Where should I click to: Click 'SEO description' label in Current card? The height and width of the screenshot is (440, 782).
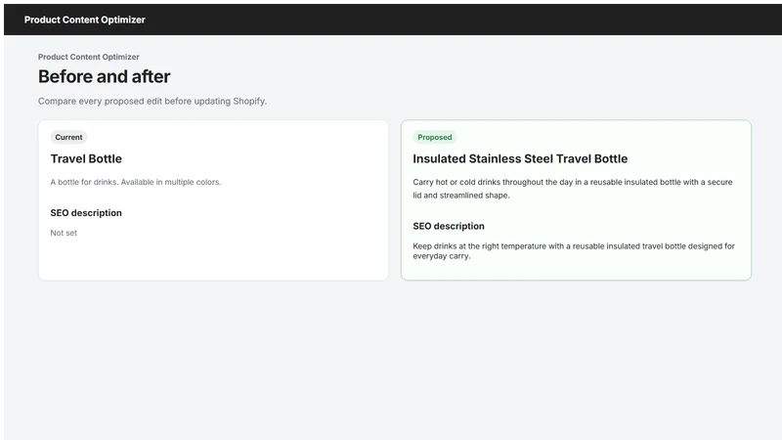(x=86, y=213)
